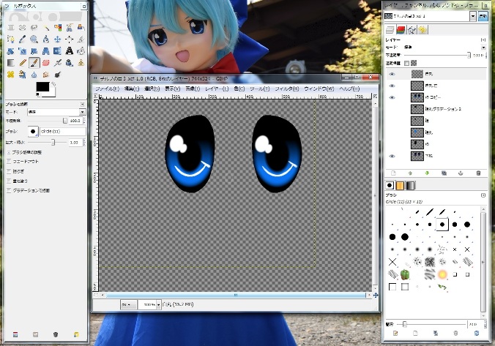Enable グラデーションで描画 checkbox

tap(9, 190)
